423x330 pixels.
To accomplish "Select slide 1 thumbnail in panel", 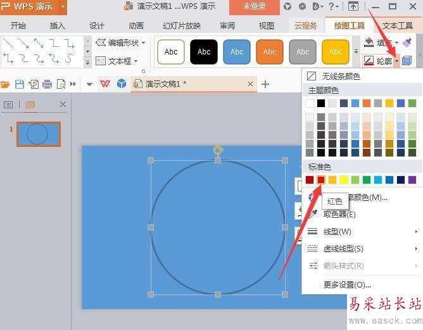I will click(39, 134).
